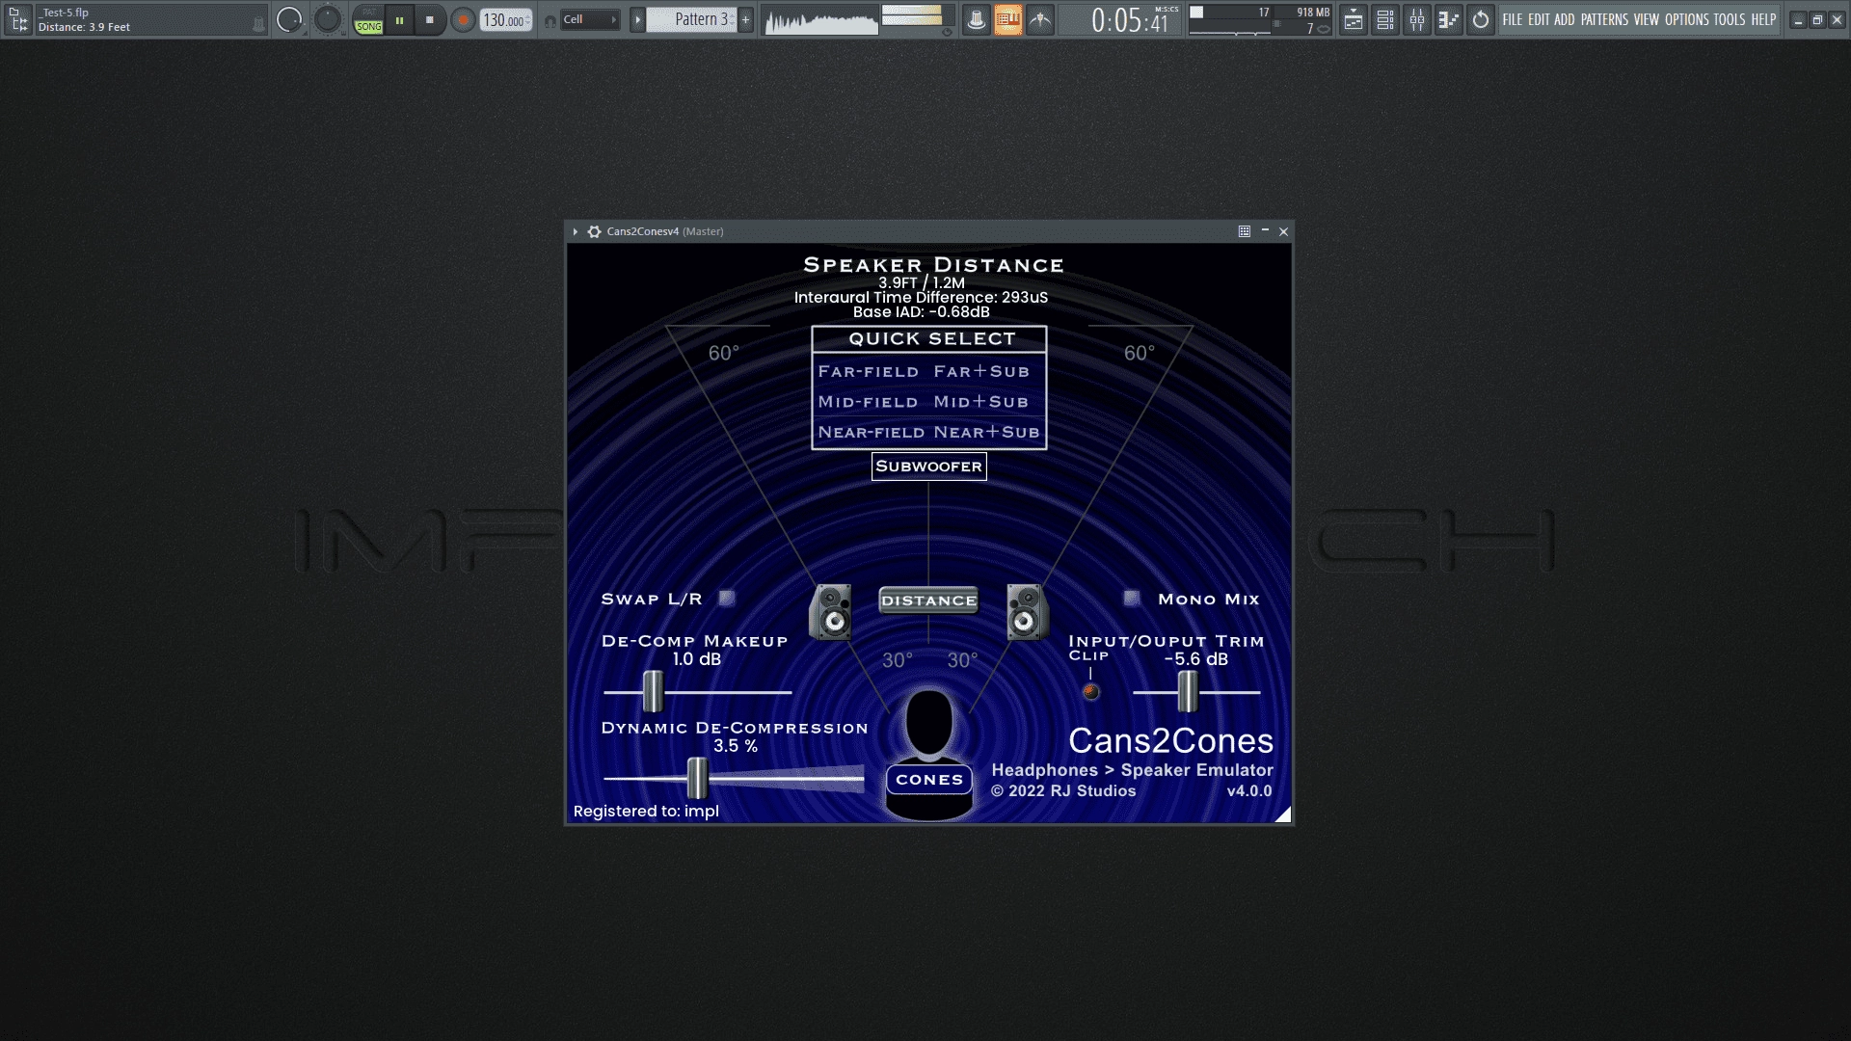1851x1041 pixels.
Task: Select Mid+Sub quick preset
Action: [x=980, y=402]
